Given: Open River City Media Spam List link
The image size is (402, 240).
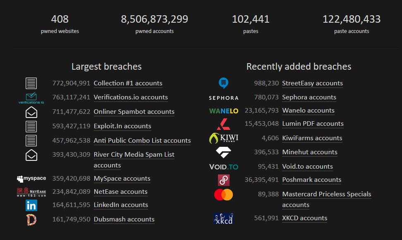Looking at the screenshot, I should (134, 155).
